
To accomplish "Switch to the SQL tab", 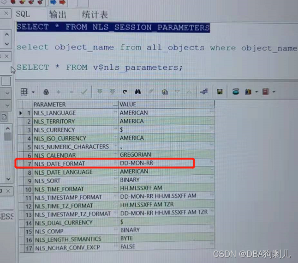I will pos(23,14).
